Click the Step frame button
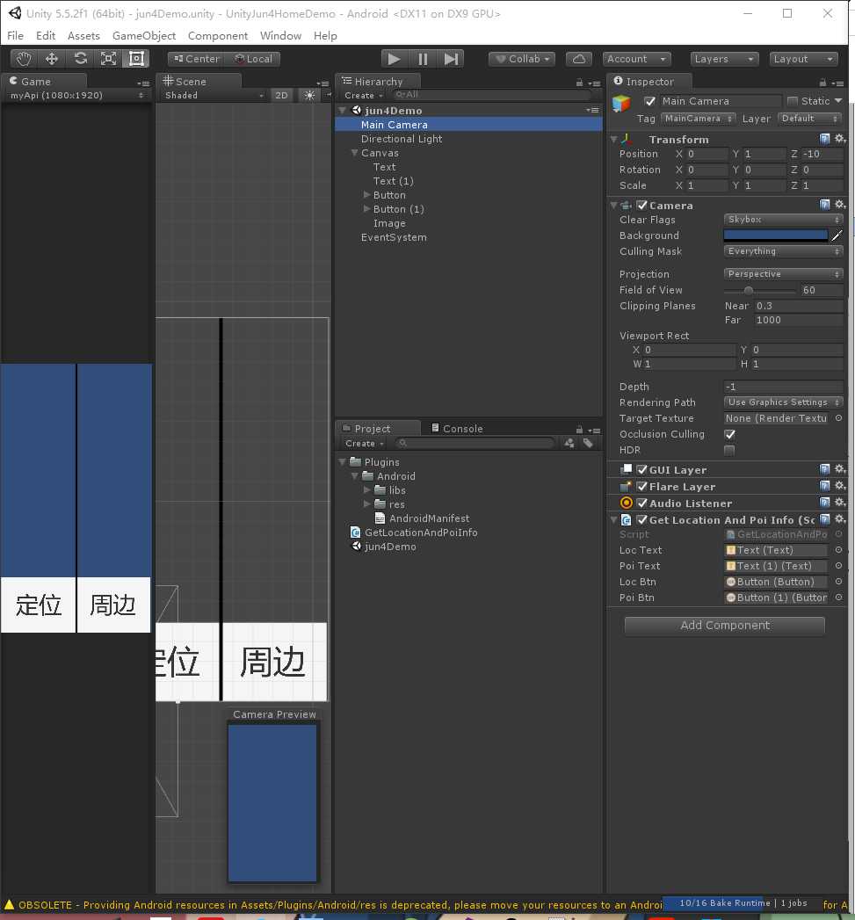Screen dimensions: 855x920 click(x=451, y=59)
